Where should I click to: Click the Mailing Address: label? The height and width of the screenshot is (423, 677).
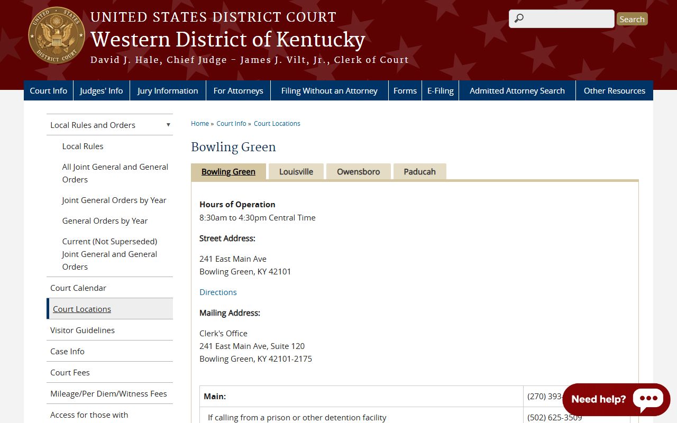pyautogui.click(x=230, y=312)
